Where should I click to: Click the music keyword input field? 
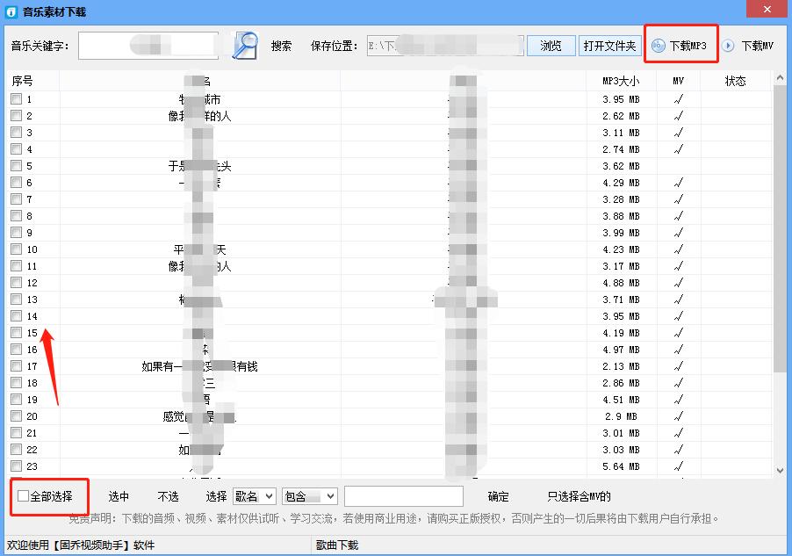(148, 44)
